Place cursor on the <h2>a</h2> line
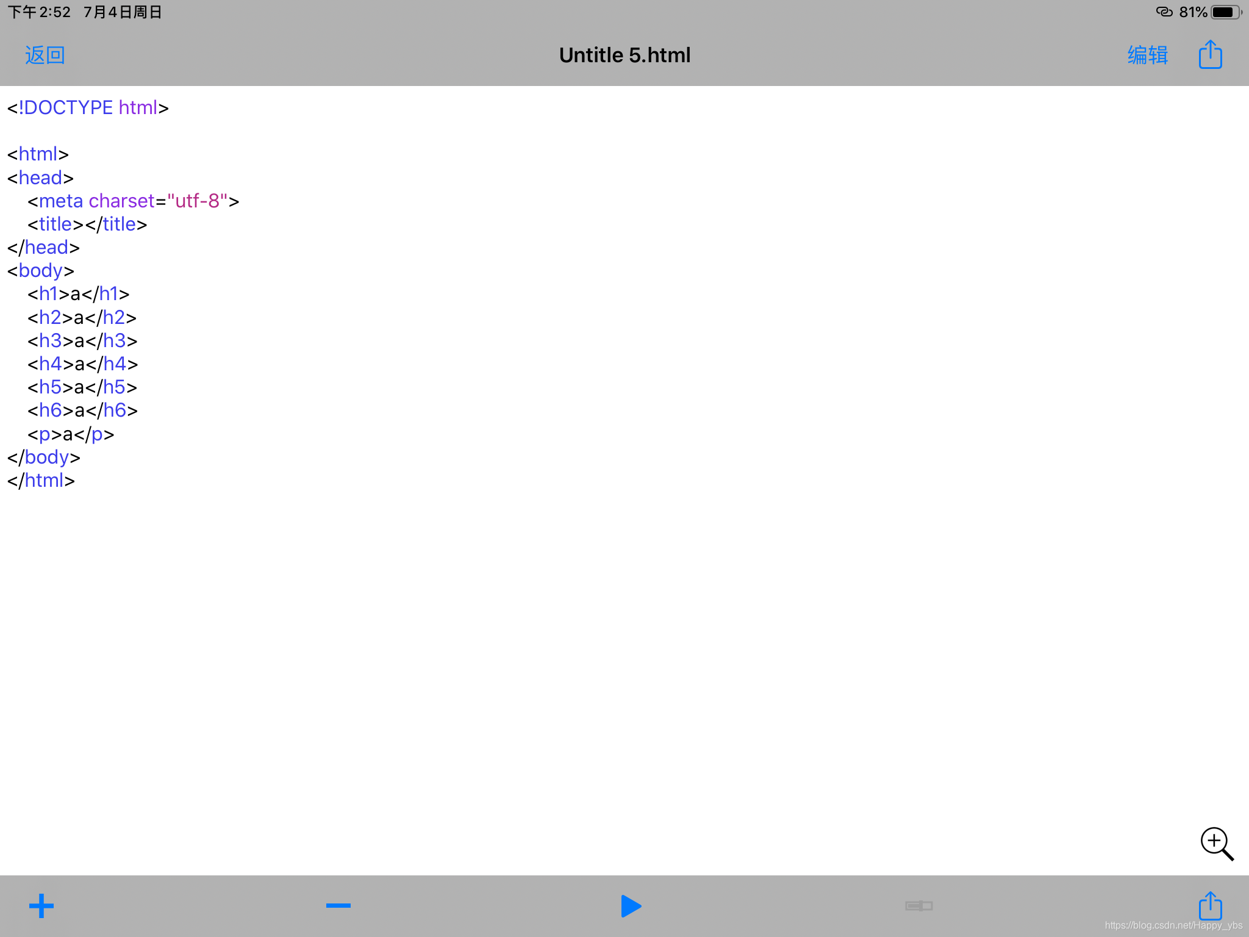The height and width of the screenshot is (937, 1249). pos(82,318)
